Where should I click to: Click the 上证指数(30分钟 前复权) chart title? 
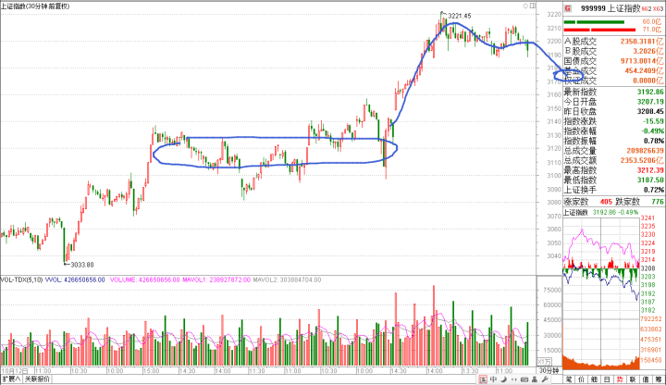pos(37,6)
